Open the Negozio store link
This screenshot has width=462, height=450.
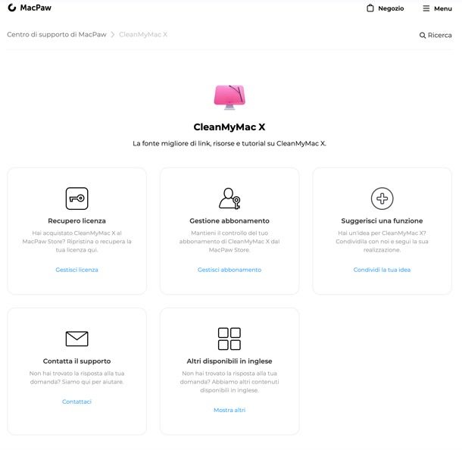point(391,8)
